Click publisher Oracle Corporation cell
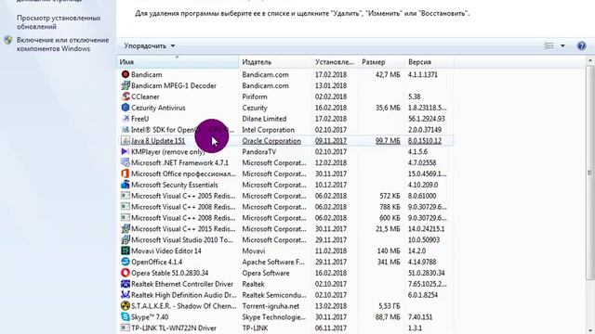This screenshot has height=334, width=595. 271,141
